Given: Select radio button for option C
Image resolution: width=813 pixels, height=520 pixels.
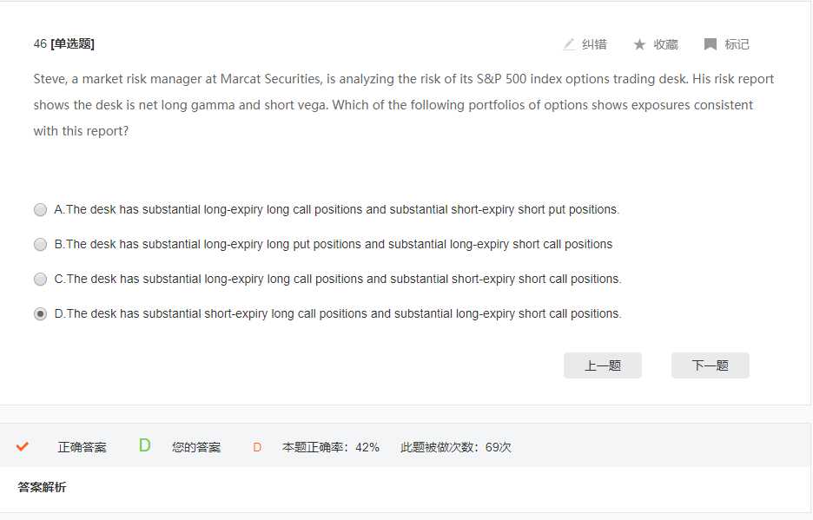Looking at the screenshot, I should point(41,279).
